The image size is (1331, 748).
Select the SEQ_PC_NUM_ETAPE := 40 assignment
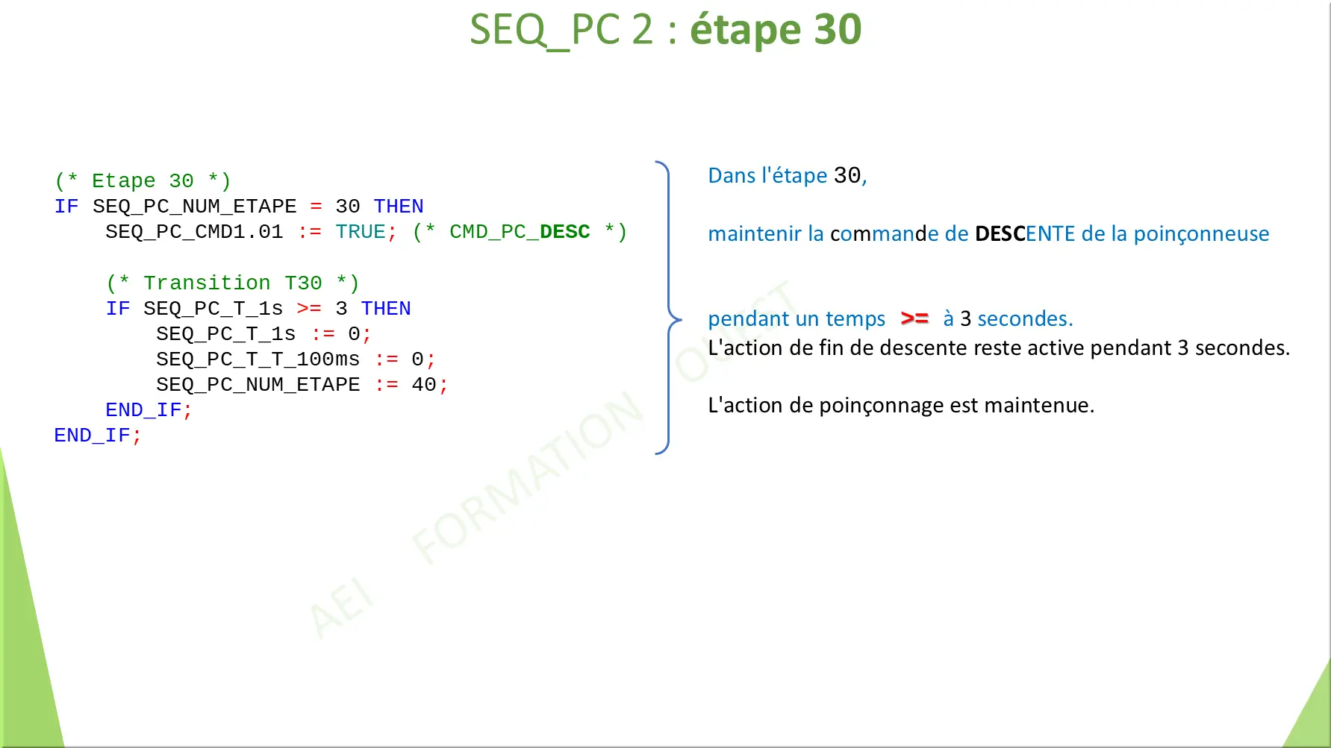[301, 384]
